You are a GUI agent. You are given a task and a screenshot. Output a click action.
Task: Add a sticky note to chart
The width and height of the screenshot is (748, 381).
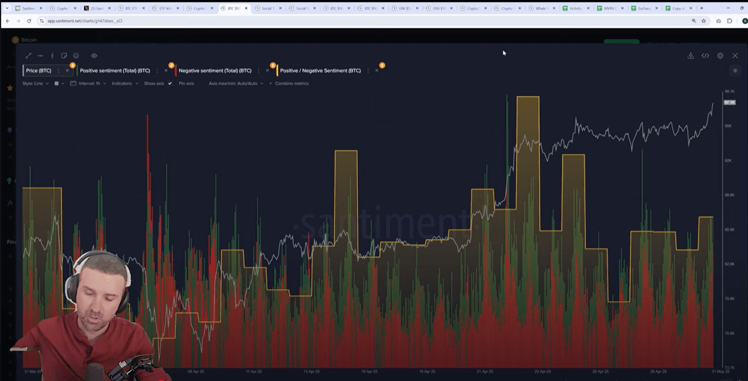[x=64, y=56]
